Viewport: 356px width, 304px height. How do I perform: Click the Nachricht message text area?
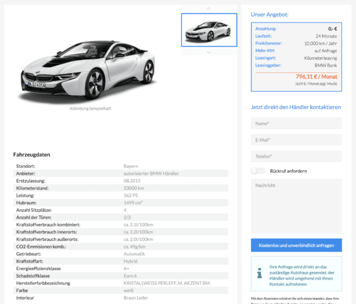tap(296, 206)
